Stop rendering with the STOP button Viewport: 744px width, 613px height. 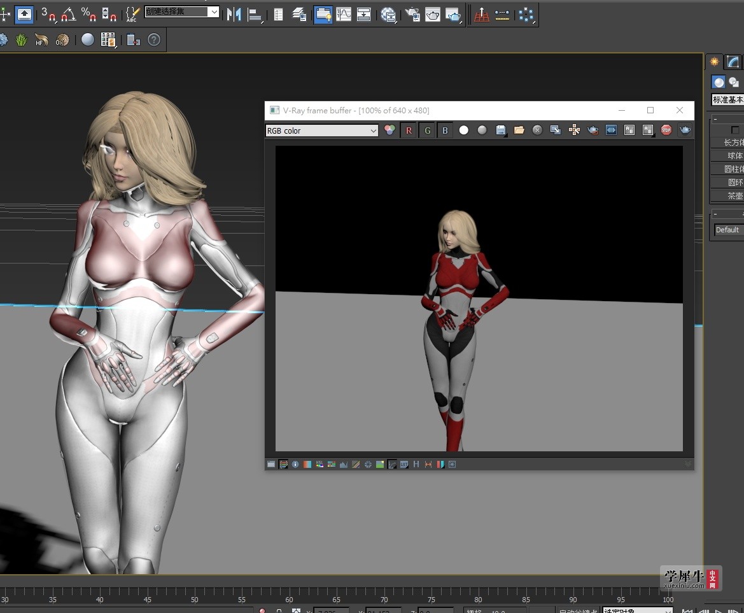tap(666, 130)
